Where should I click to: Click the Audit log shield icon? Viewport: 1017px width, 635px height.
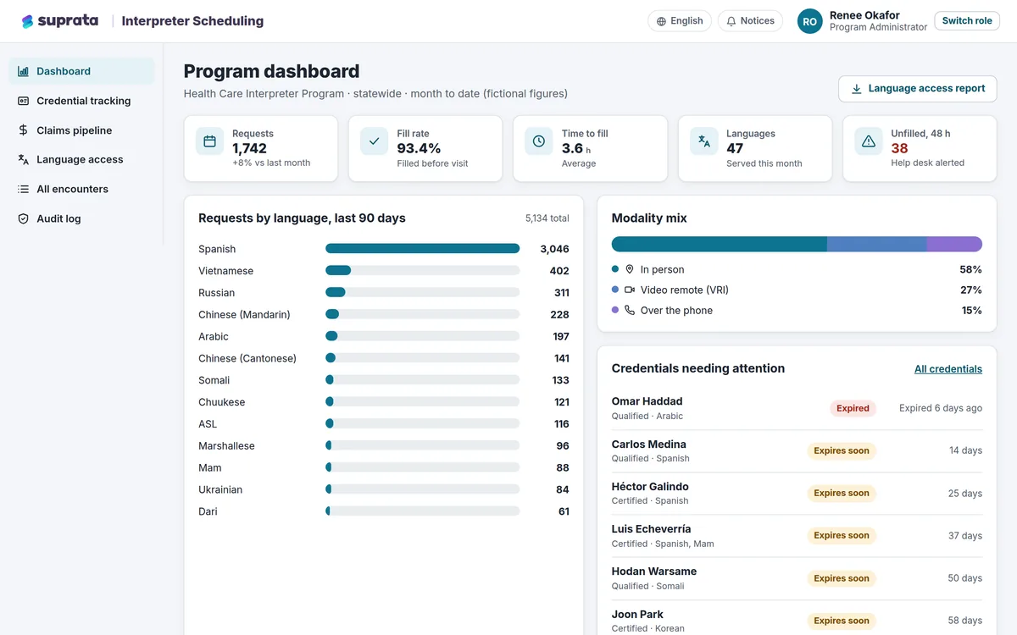point(23,218)
